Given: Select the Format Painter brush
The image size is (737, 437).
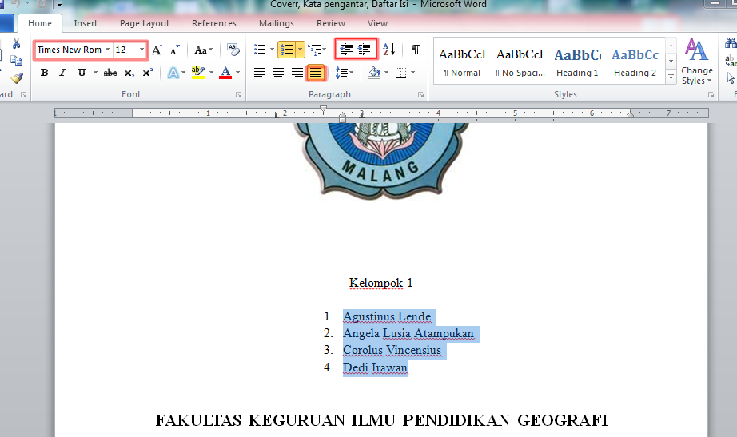Looking at the screenshot, I should [x=17, y=78].
